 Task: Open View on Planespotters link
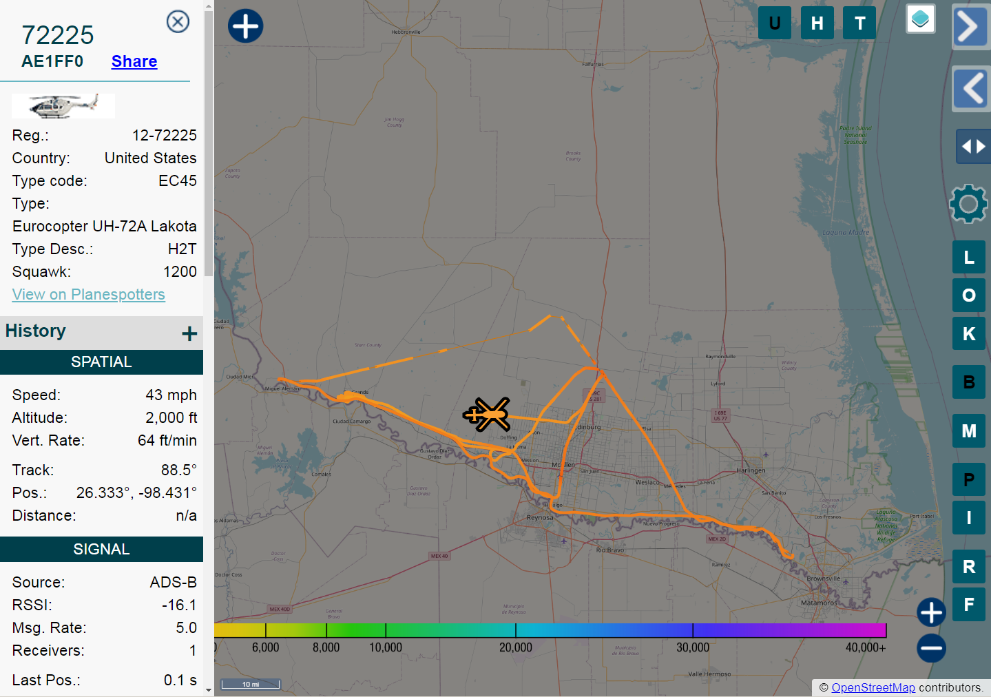point(89,294)
